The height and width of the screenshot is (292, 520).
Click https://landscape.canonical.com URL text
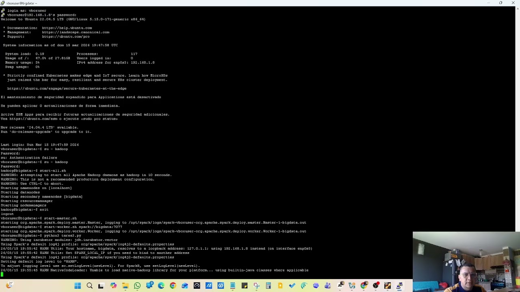tap(76, 32)
